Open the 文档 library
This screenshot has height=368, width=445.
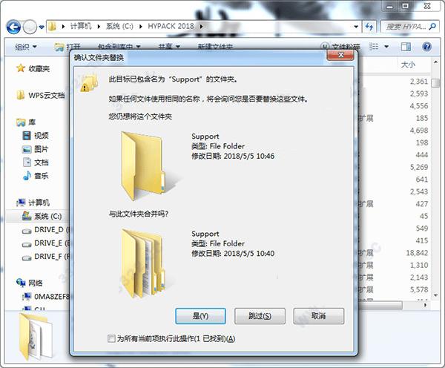pos(41,162)
